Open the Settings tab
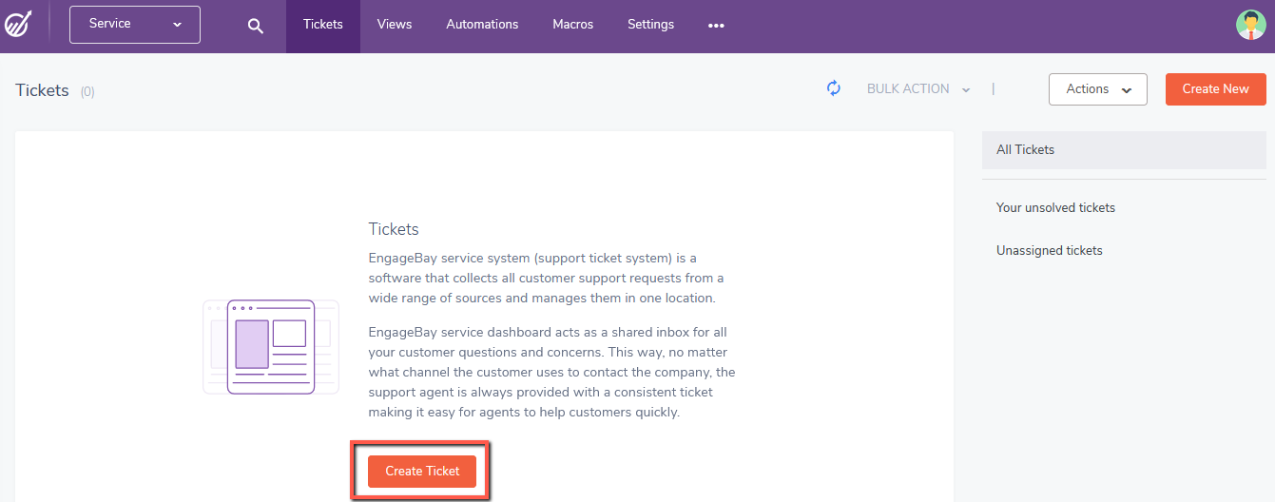This screenshot has height=502, width=1275. pyautogui.click(x=650, y=26)
